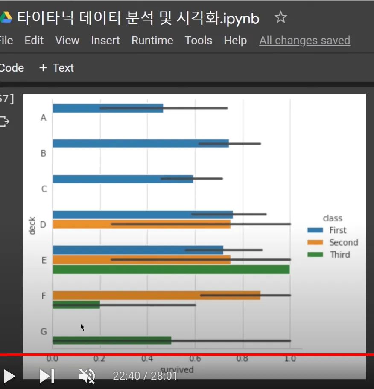Seek along the red video progress bar

pos(187,354)
